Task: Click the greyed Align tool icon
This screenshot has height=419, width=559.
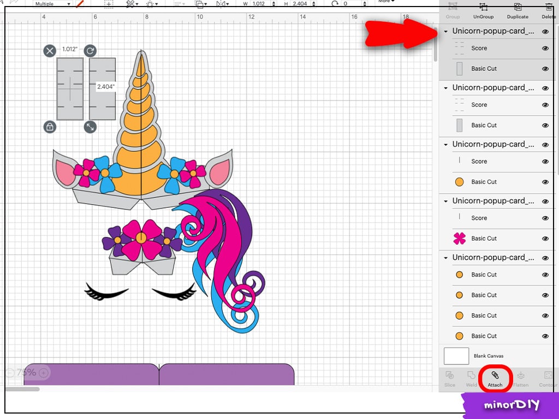Action: [179, 4]
